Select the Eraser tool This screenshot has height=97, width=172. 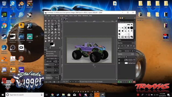[x=56, y=35]
